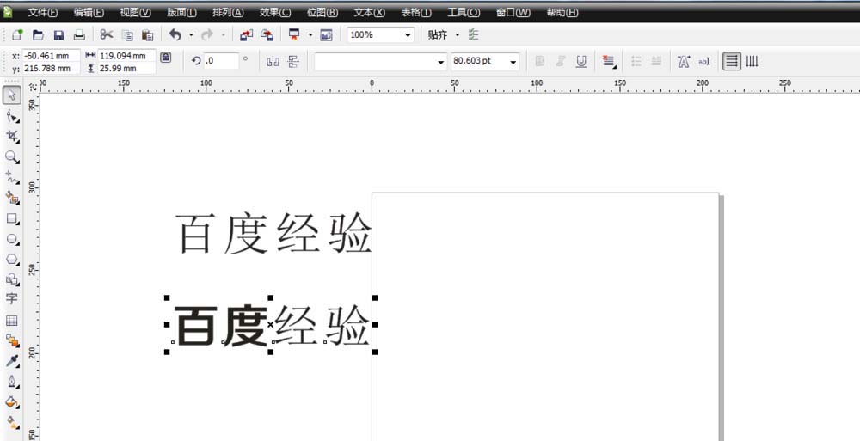Image resolution: width=860 pixels, height=441 pixels.
Task: Click the Import icon
Action: point(246,35)
